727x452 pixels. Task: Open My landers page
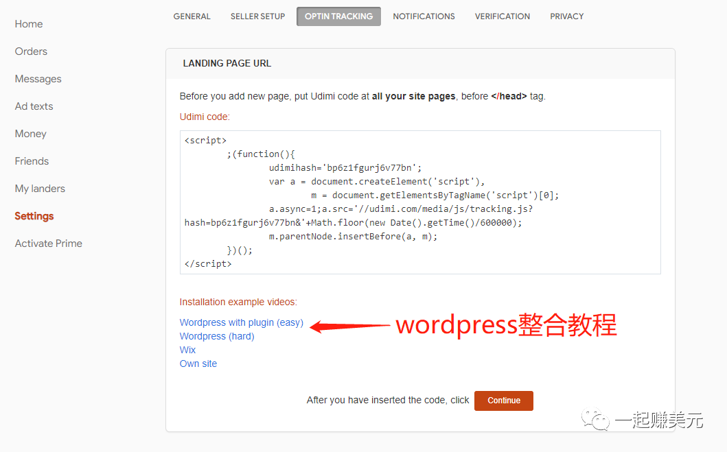pyautogui.click(x=40, y=189)
